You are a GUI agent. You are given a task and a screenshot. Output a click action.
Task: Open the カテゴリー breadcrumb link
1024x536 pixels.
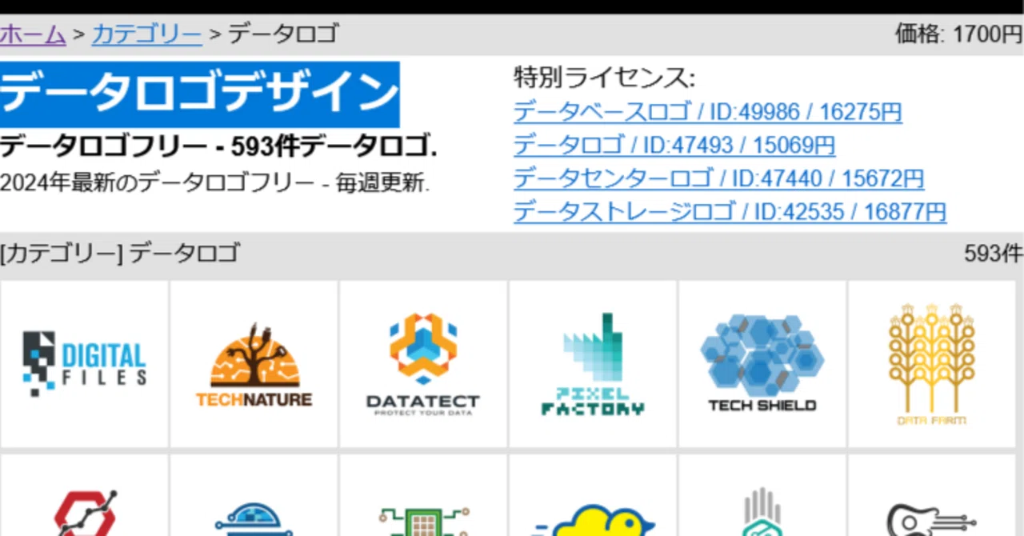coord(147,34)
